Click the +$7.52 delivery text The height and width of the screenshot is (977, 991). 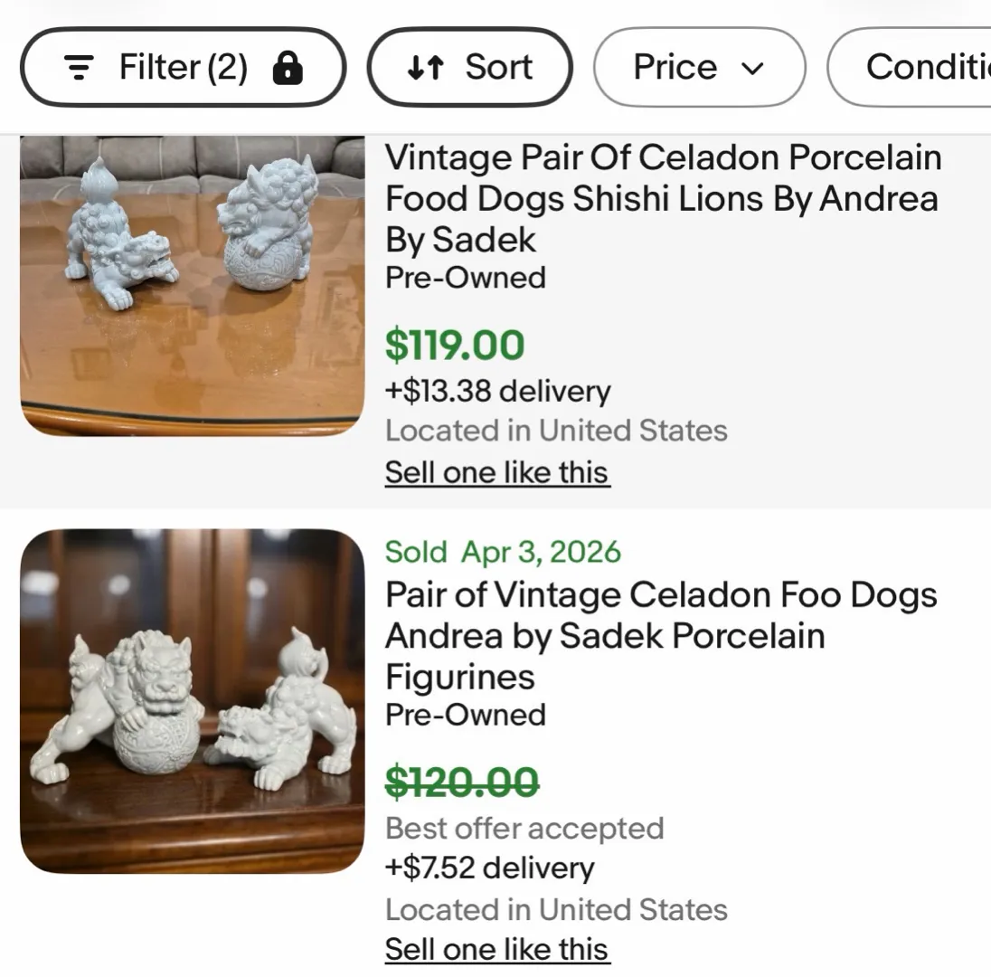(x=489, y=868)
